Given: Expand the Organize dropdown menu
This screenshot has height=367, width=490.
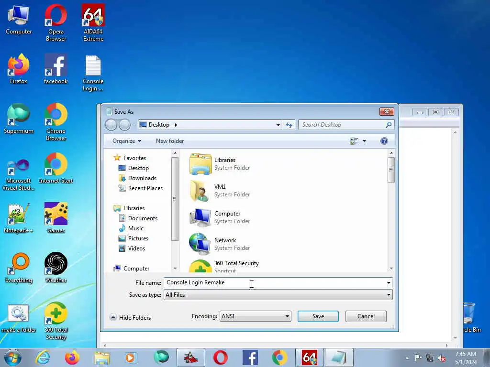Looking at the screenshot, I should [x=126, y=141].
